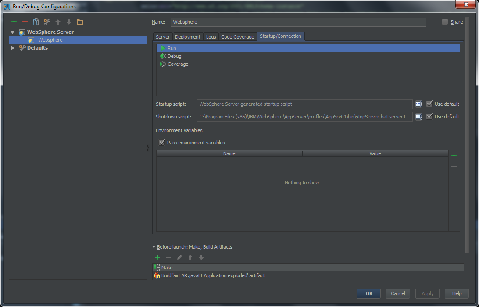The image size is (479, 307).
Task: Remove selected configuration with red minus
Action: [x=25, y=22]
